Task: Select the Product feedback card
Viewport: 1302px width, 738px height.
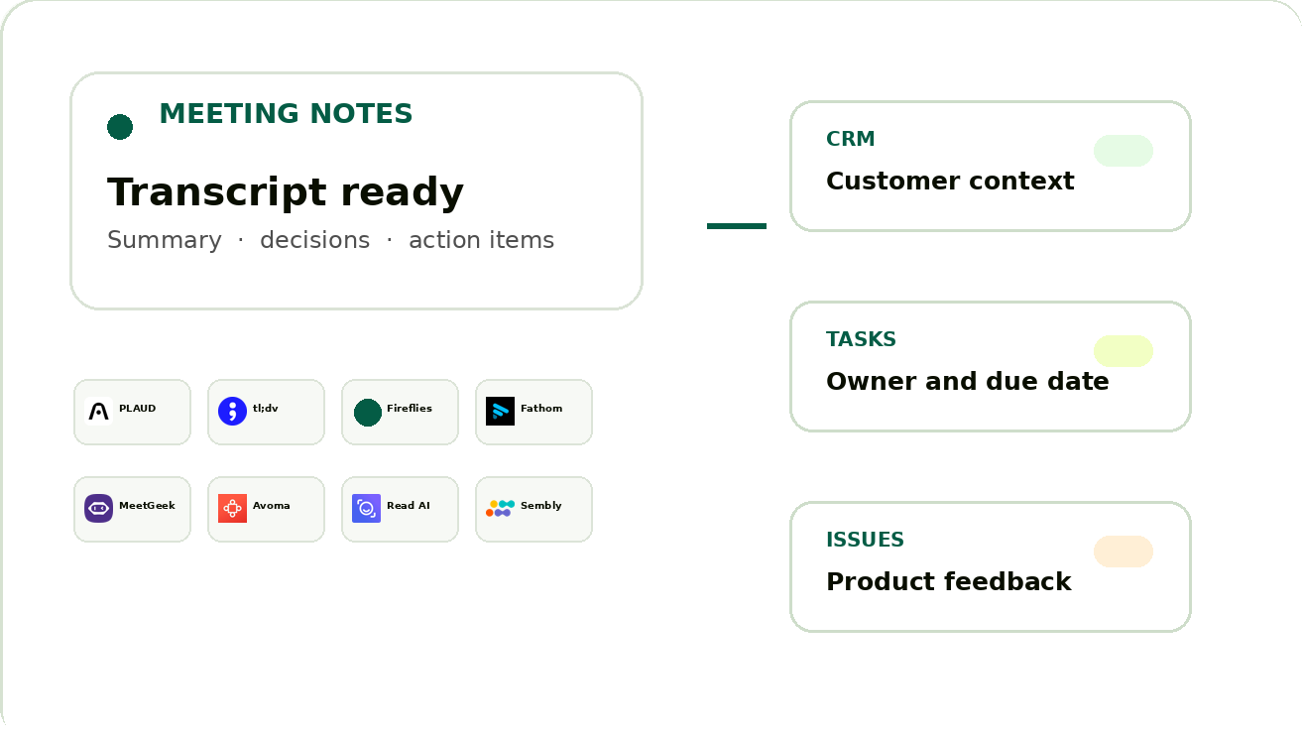Action: [x=991, y=567]
